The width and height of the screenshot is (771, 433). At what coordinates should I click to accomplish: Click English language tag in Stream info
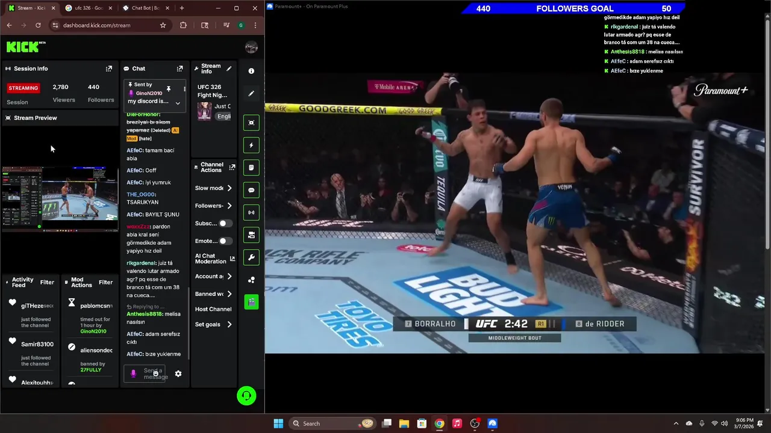pos(224,117)
